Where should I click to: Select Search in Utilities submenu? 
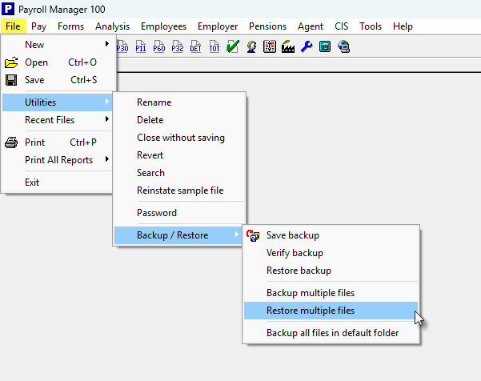[x=180, y=173]
